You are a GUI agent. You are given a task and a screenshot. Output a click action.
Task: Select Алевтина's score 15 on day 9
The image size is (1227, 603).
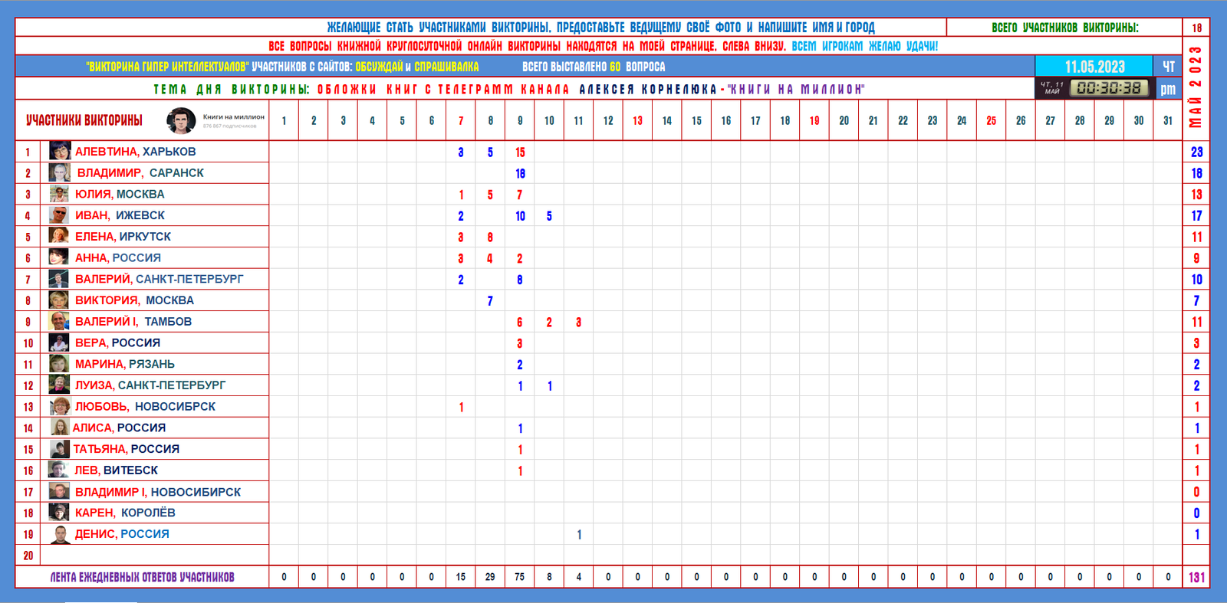(520, 152)
